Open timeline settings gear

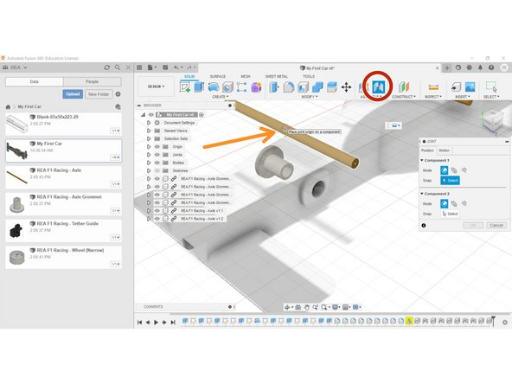(x=505, y=323)
